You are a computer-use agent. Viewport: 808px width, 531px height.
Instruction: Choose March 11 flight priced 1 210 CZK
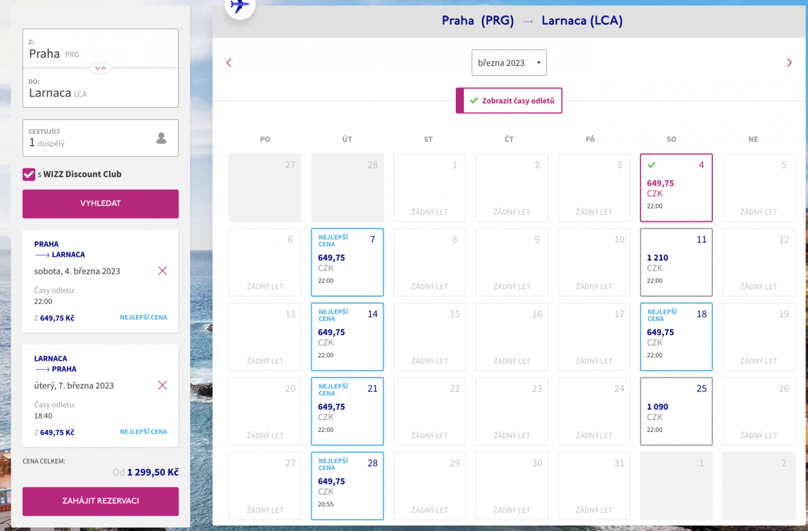click(676, 262)
